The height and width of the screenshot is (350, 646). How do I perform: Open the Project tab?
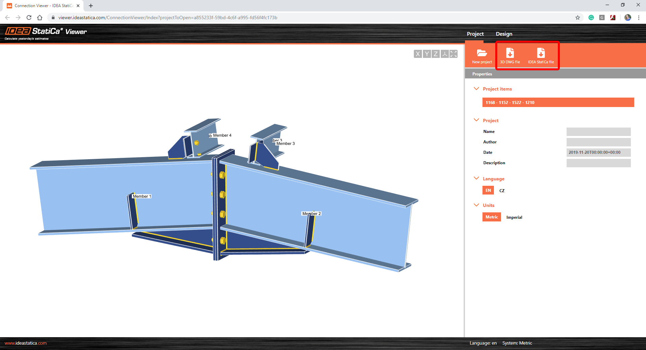[475, 34]
